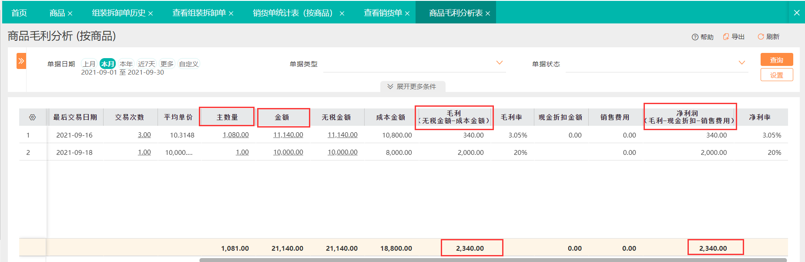Open help via question mark icon
This screenshot has width=805, height=262.
click(695, 37)
